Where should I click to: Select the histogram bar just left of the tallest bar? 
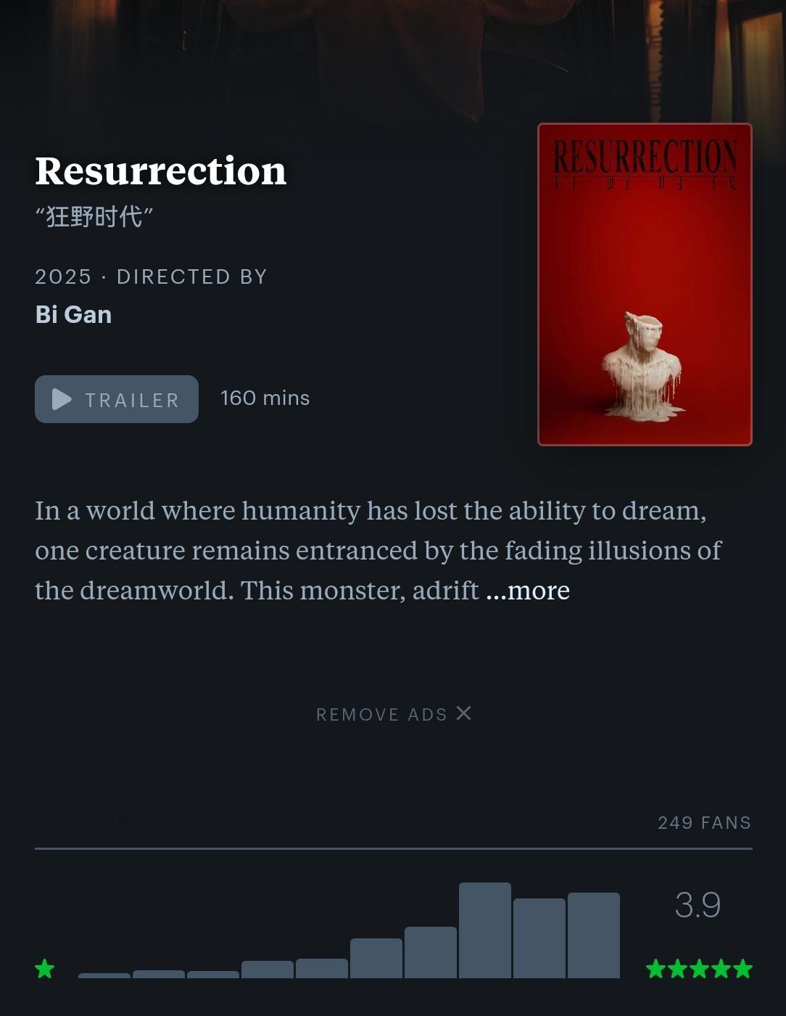point(431,953)
